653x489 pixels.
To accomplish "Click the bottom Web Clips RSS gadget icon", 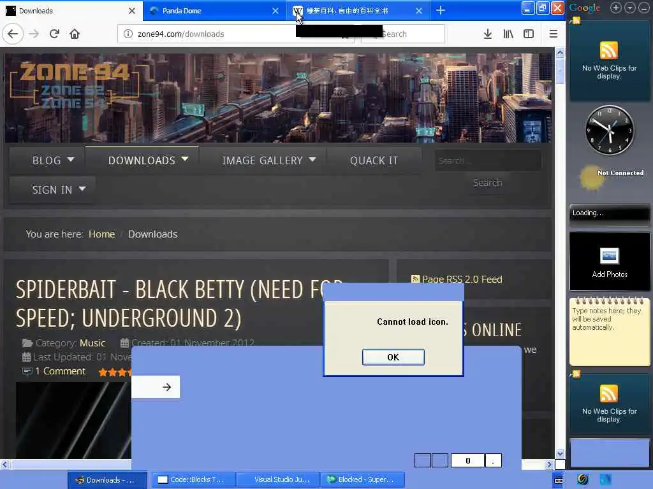I will coord(608,393).
